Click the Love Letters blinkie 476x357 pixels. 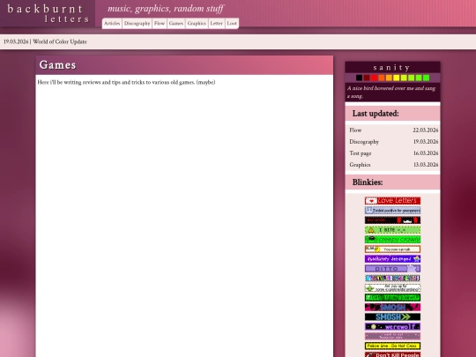click(392, 201)
